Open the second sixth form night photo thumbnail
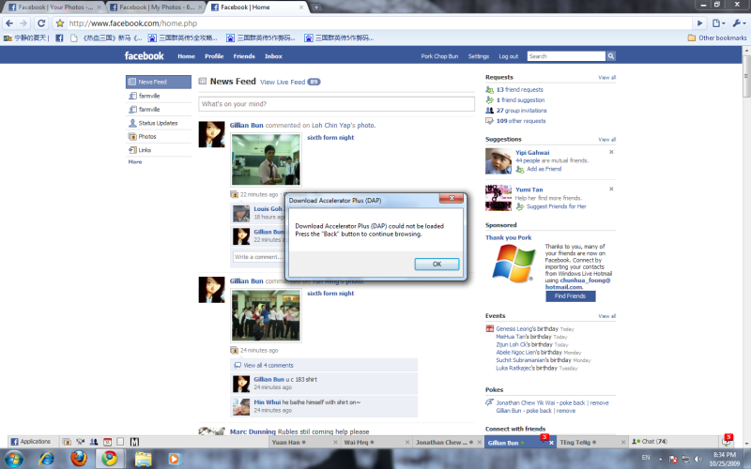 coord(266,315)
